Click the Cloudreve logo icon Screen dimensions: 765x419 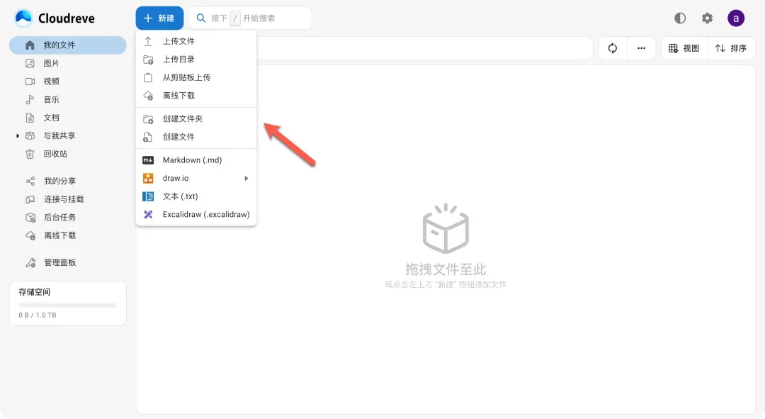tap(23, 18)
